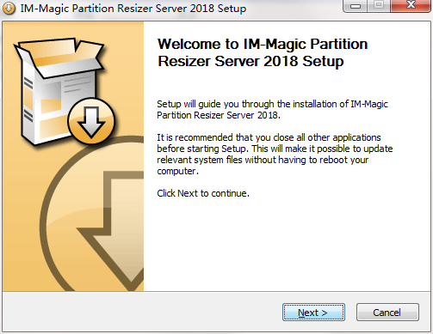Click the 'Welcome to IM-Magic Partition' heading
This screenshot has height=334, width=433.
tap(263, 52)
